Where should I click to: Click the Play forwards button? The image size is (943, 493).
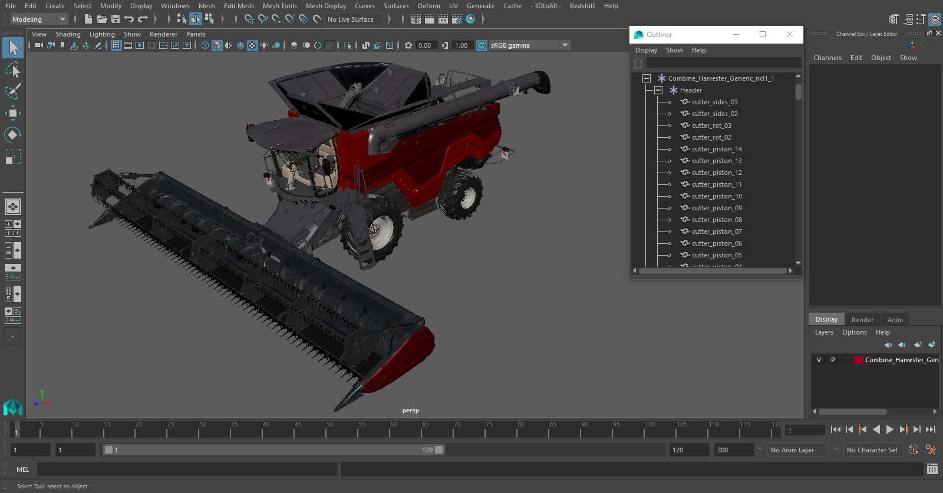[x=890, y=429]
